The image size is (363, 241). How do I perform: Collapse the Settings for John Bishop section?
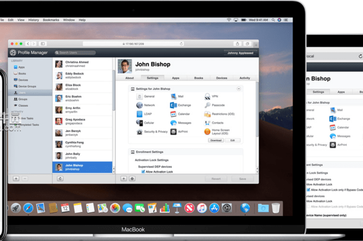point(239,89)
